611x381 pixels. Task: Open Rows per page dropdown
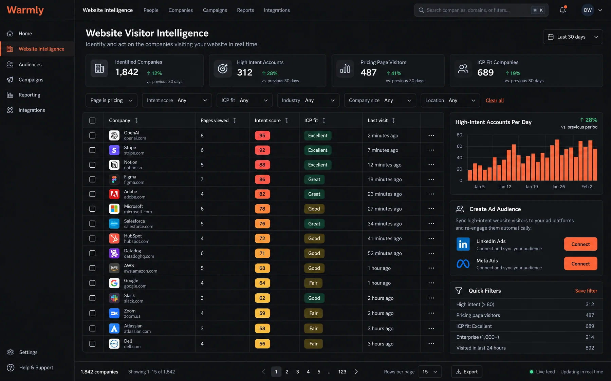[x=430, y=372]
